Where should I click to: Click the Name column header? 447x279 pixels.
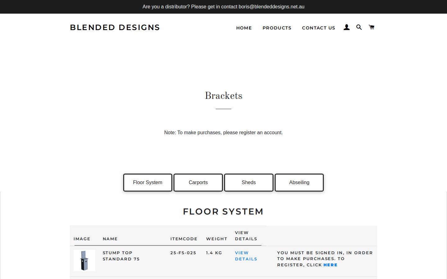pos(110,239)
